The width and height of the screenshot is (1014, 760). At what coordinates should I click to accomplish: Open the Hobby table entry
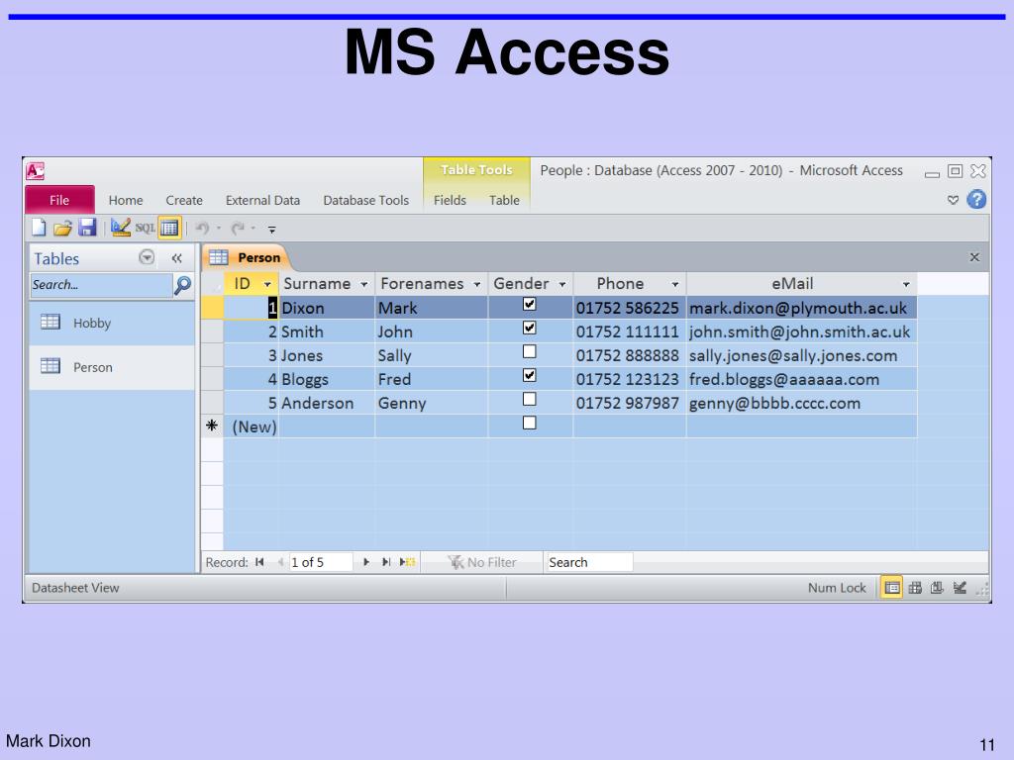pyautogui.click(x=112, y=324)
